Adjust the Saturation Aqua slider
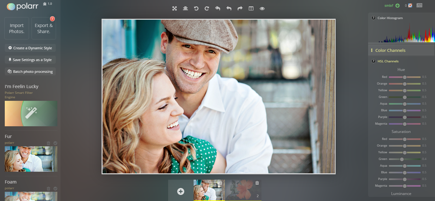435x201 pixels. (405, 166)
